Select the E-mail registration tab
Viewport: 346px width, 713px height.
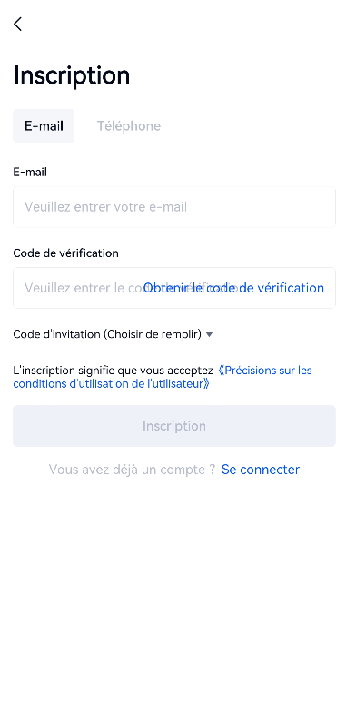[44, 126]
